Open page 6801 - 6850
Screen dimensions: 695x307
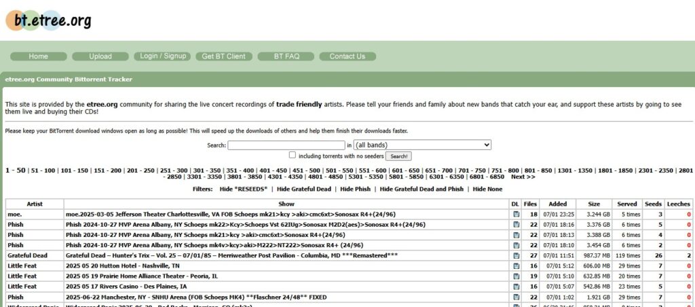click(487, 177)
